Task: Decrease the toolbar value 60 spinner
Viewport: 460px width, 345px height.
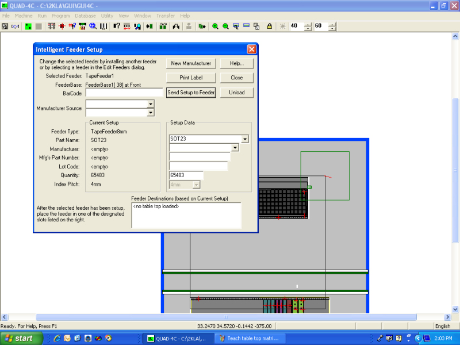Action: (x=332, y=28)
